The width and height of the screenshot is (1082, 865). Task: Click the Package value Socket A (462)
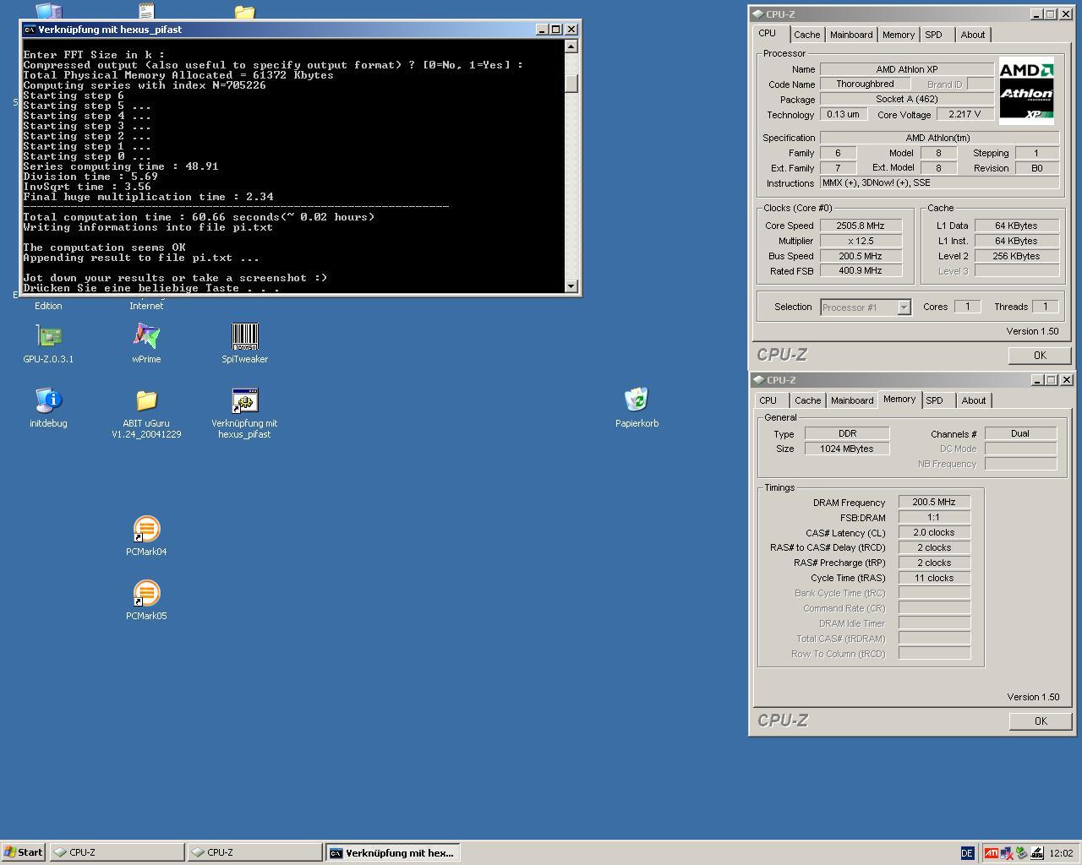pyautogui.click(x=907, y=100)
